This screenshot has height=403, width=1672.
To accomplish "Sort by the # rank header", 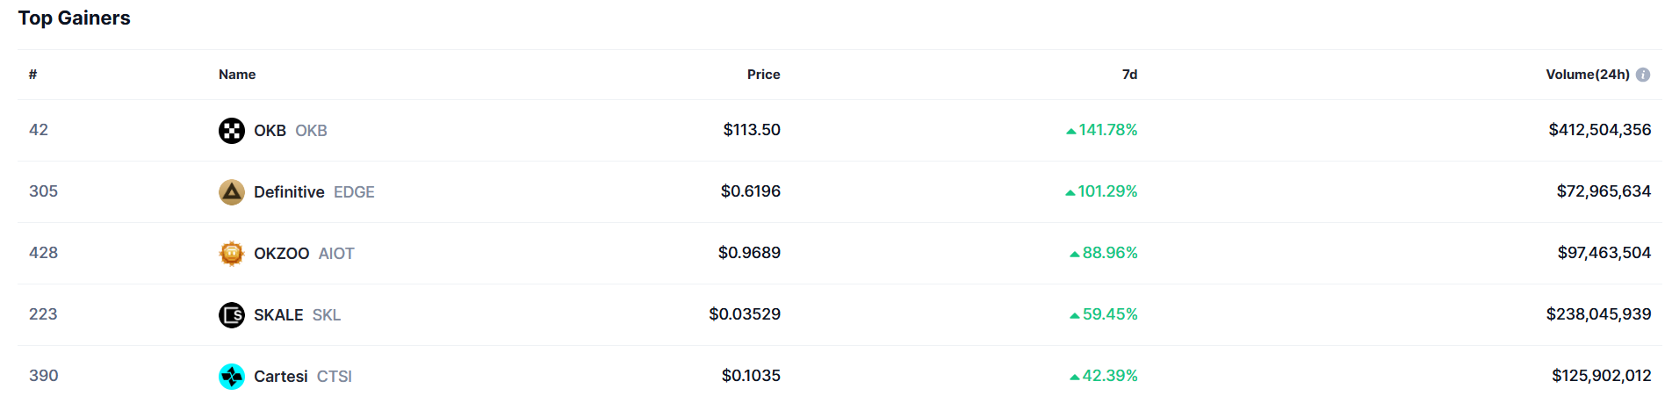I will [32, 75].
